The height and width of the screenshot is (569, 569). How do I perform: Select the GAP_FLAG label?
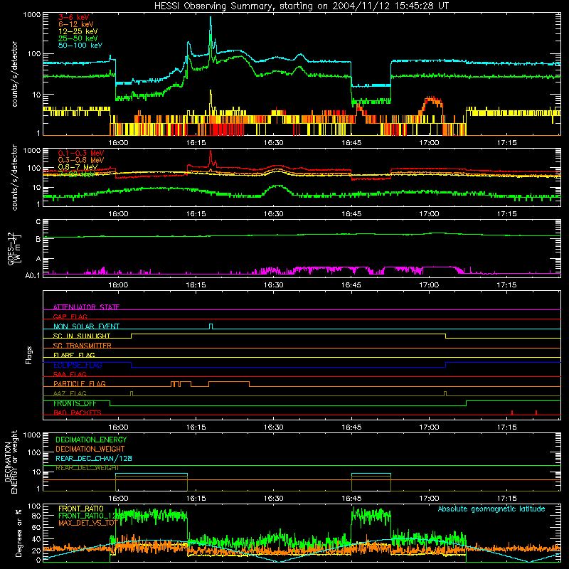(x=70, y=317)
